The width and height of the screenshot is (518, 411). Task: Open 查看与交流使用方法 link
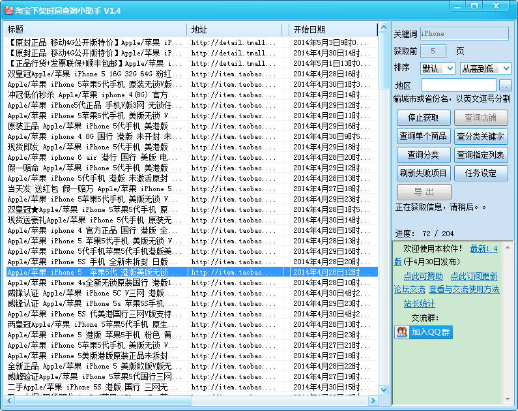coord(464,290)
